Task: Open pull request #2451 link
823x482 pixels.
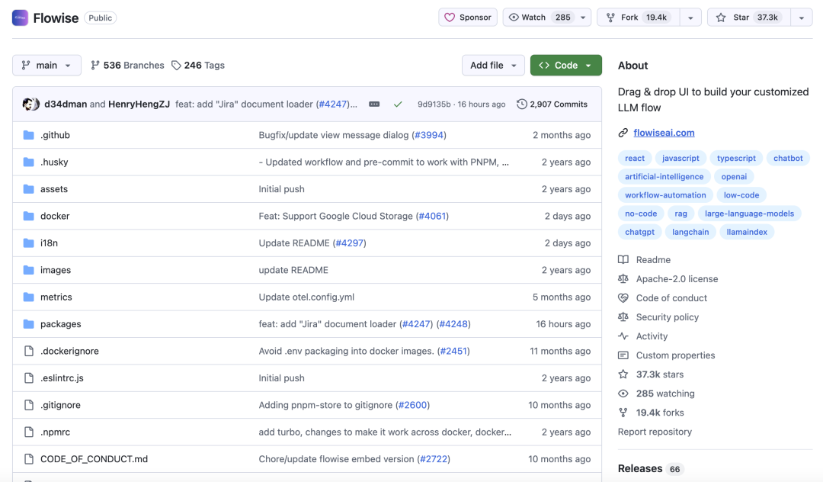Action: point(453,351)
